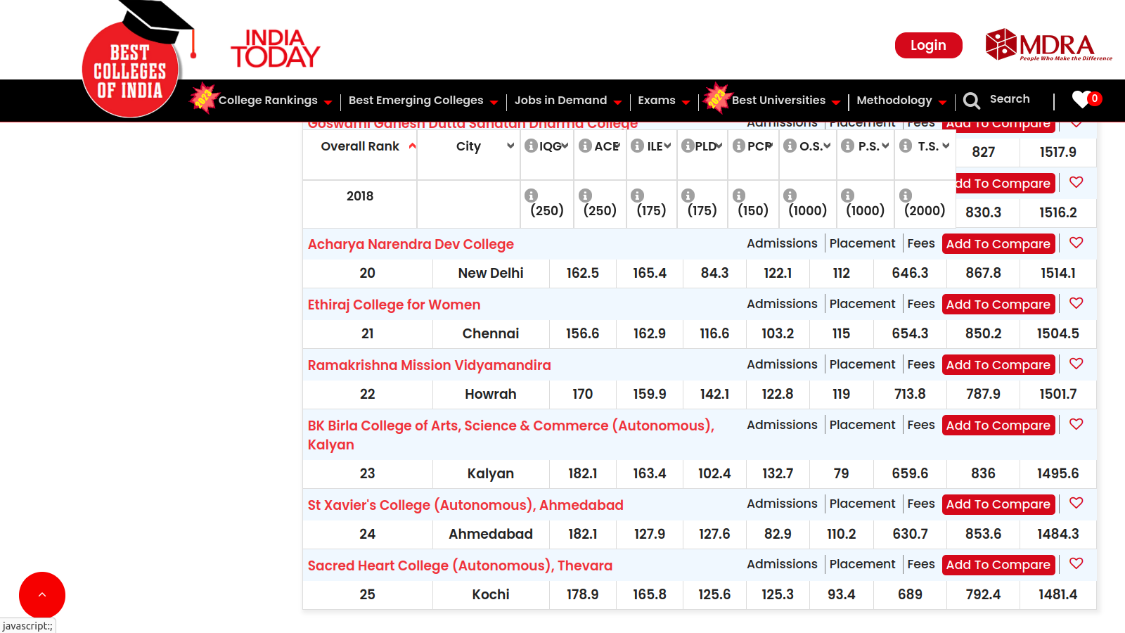The width and height of the screenshot is (1125, 633).
Task: View Placement for Ethiraj College for Women
Action: [x=862, y=304]
